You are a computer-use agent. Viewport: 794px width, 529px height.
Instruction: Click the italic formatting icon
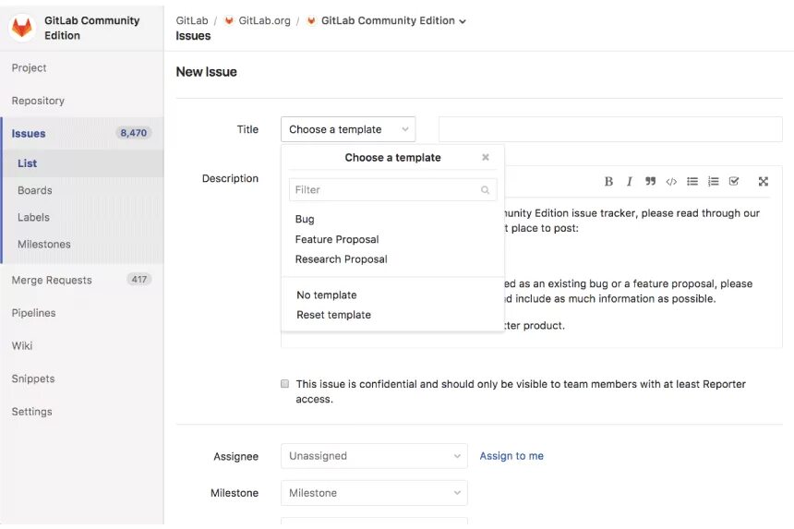tap(630, 182)
